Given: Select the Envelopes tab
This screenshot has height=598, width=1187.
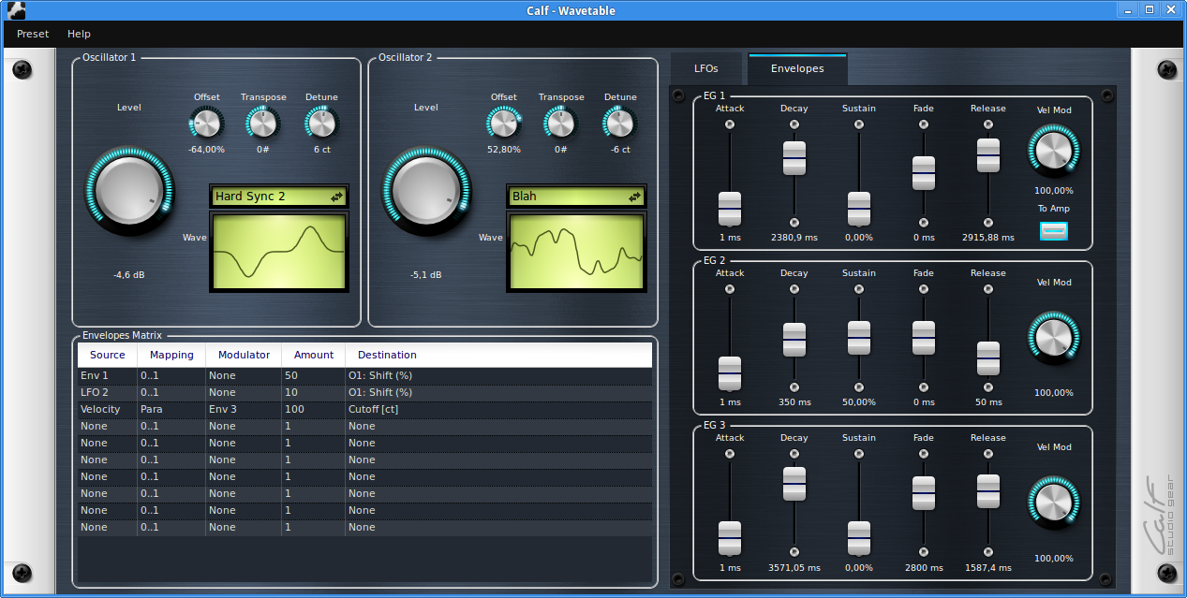Looking at the screenshot, I should [x=797, y=68].
